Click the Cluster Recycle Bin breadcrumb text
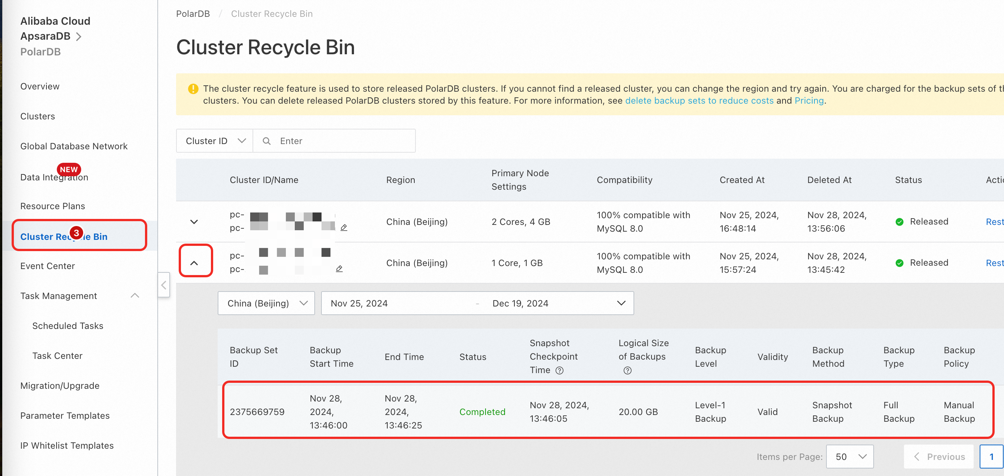 point(272,14)
